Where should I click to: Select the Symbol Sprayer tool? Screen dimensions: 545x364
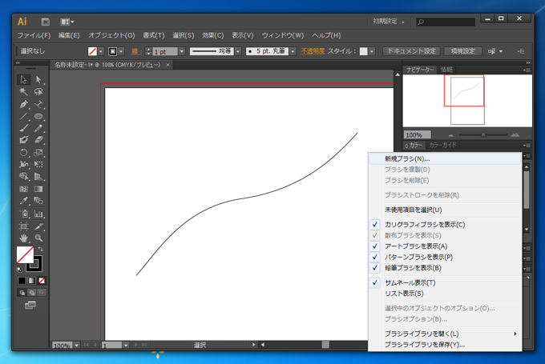coord(23,214)
